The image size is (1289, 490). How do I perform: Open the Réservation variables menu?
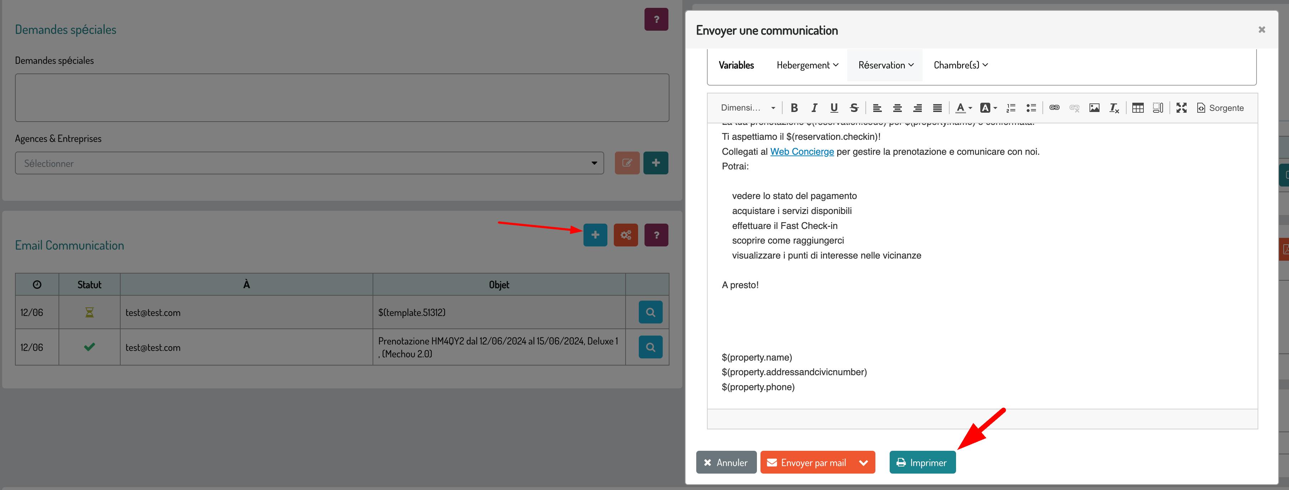pos(885,65)
